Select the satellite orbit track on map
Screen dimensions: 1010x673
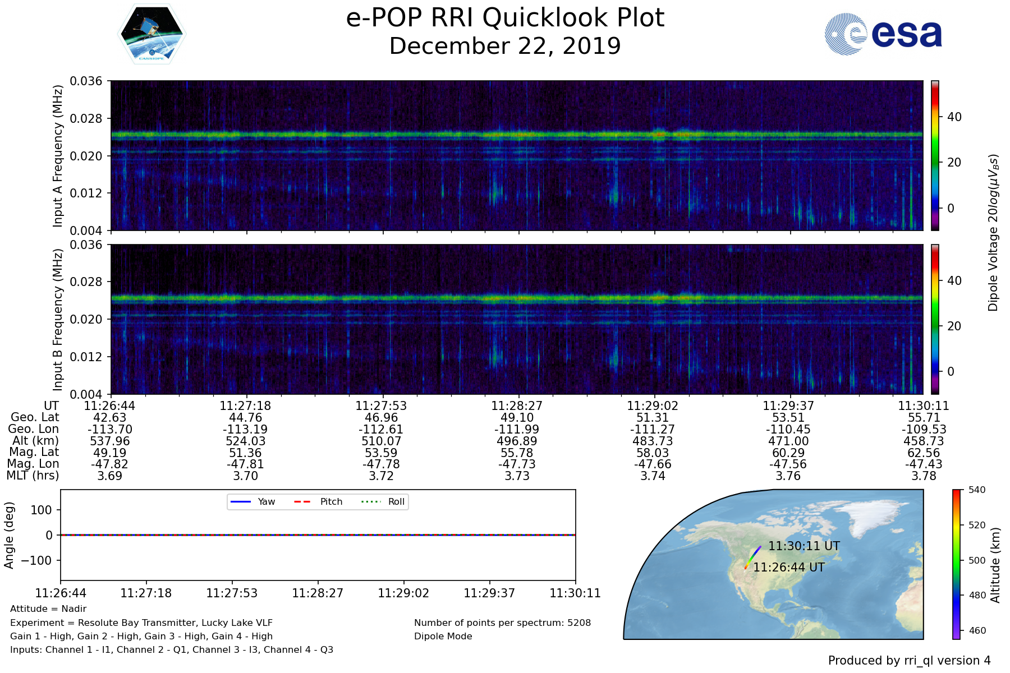tap(752, 557)
